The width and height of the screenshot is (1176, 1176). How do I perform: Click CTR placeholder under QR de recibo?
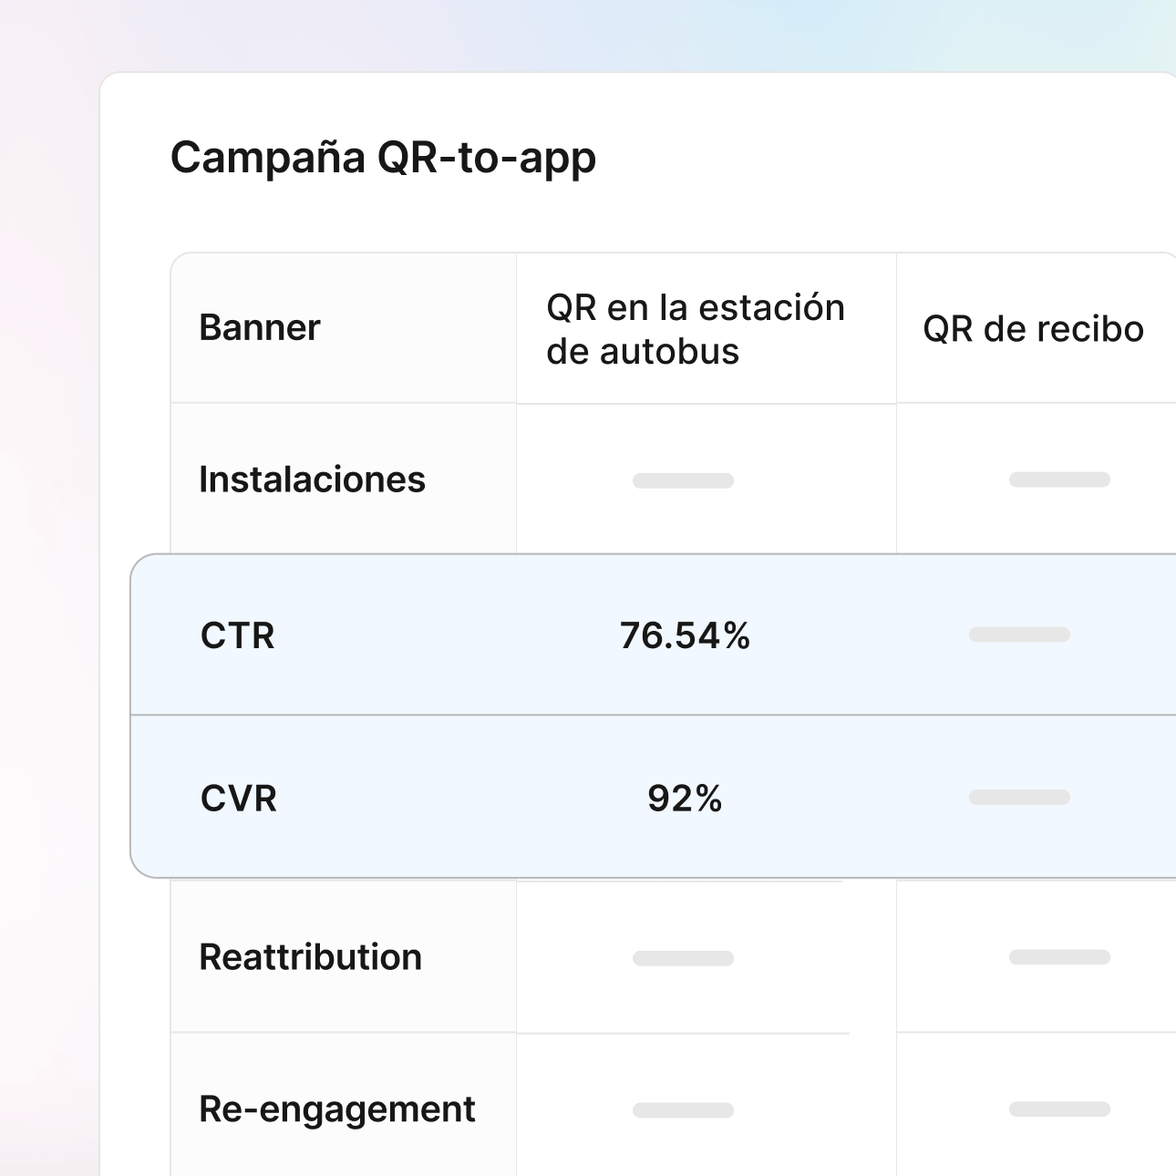tap(1019, 634)
